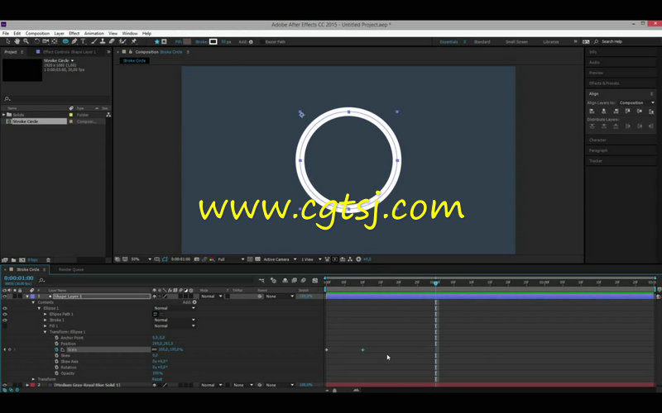662x413 pixels.
Task: Create new folder in Project panel
Action: pyautogui.click(x=13, y=260)
